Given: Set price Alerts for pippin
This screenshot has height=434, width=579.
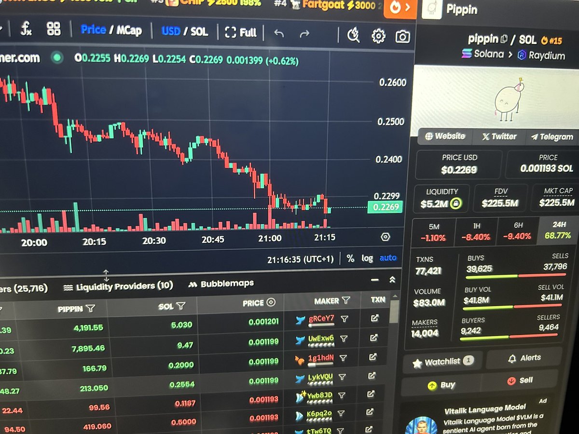Looking at the screenshot, I should click(524, 358).
